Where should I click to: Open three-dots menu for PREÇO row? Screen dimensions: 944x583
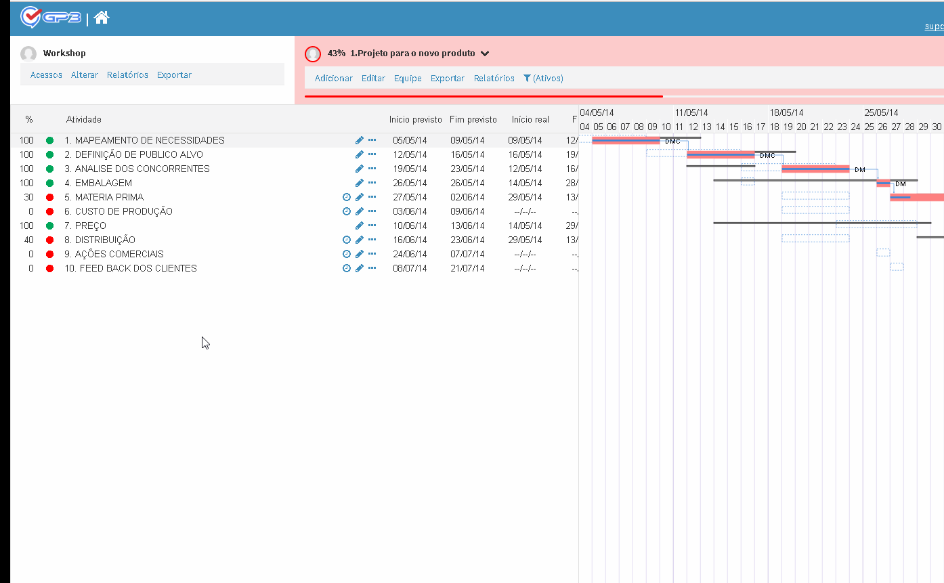(x=372, y=225)
